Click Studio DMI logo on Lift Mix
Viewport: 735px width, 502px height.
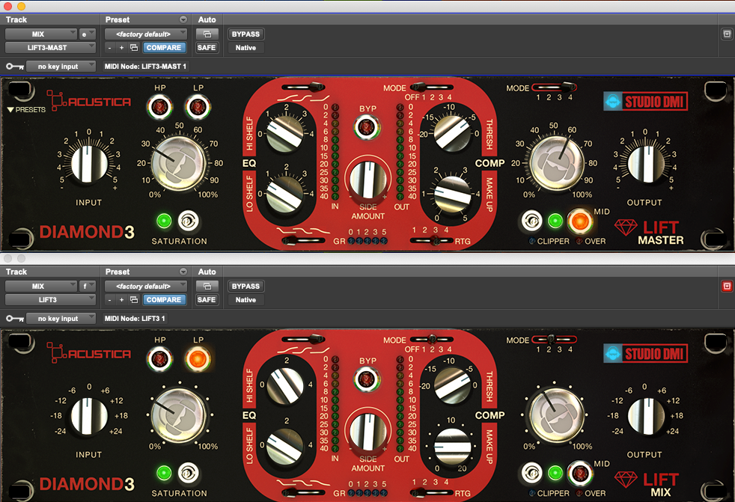(x=645, y=353)
